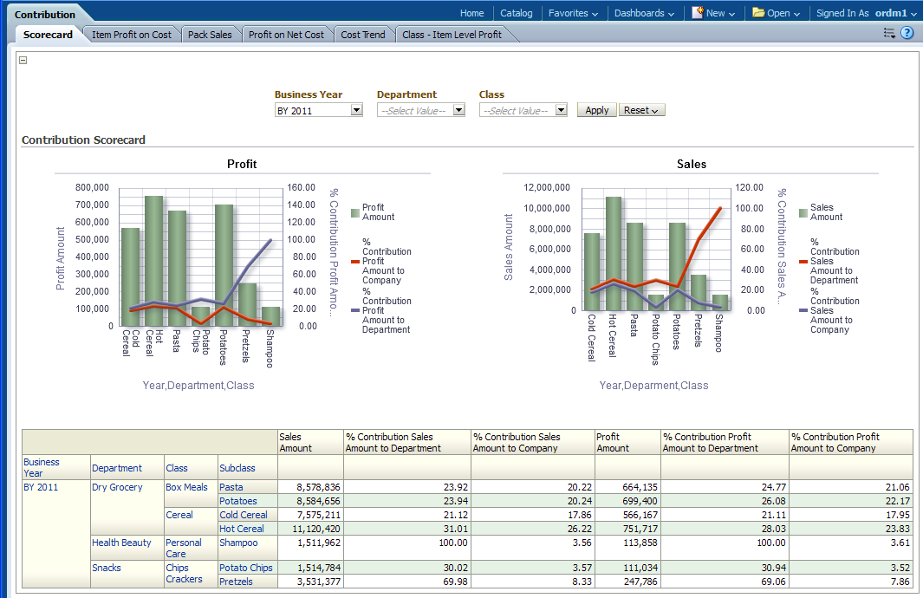Open the page options icon
This screenshot has height=598, width=923.
(889, 33)
